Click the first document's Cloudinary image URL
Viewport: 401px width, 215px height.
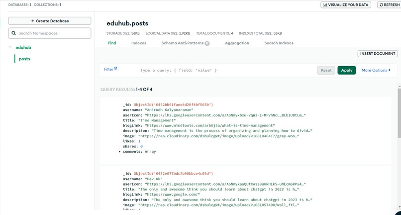(x=218, y=136)
